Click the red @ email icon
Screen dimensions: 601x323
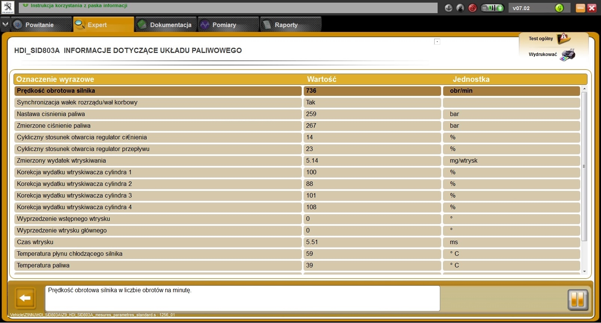(x=473, y=8)
